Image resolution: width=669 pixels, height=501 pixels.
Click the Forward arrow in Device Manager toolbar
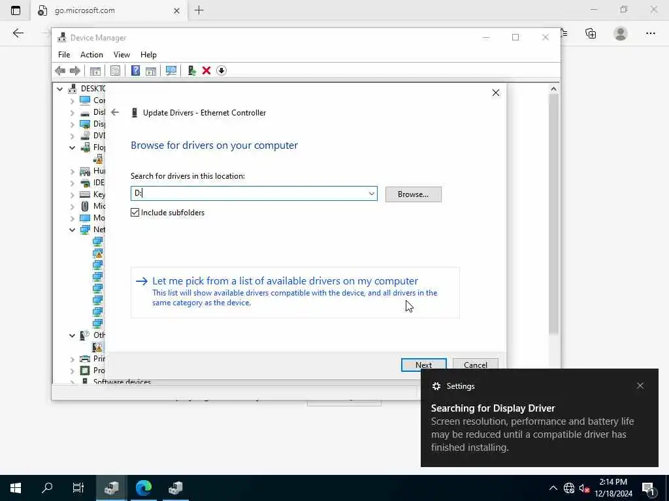(x=74, y=70)
